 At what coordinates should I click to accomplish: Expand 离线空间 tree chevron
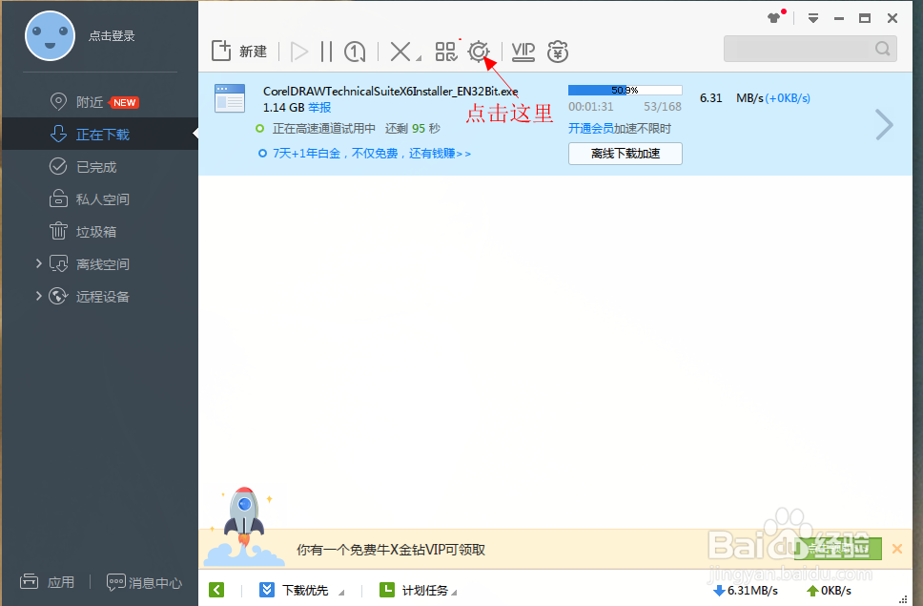[39, 263]
